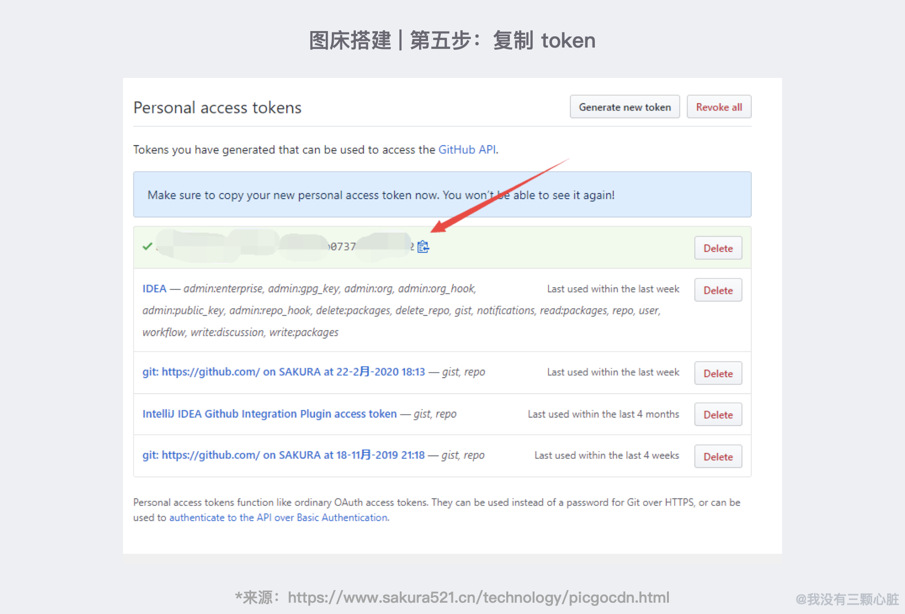The image size is (905, 614).
Task: Open authenticate to the API over Basic Authentication link
Action: [x=279, y=517]
